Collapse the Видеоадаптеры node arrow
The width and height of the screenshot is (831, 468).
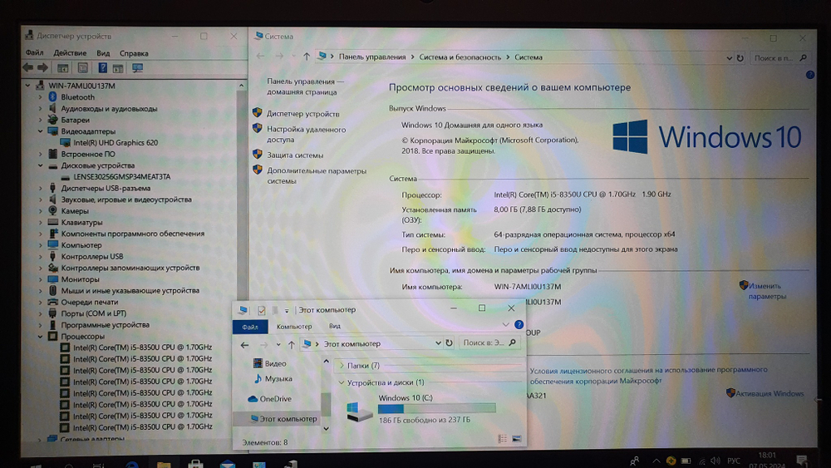click(40, 131)
